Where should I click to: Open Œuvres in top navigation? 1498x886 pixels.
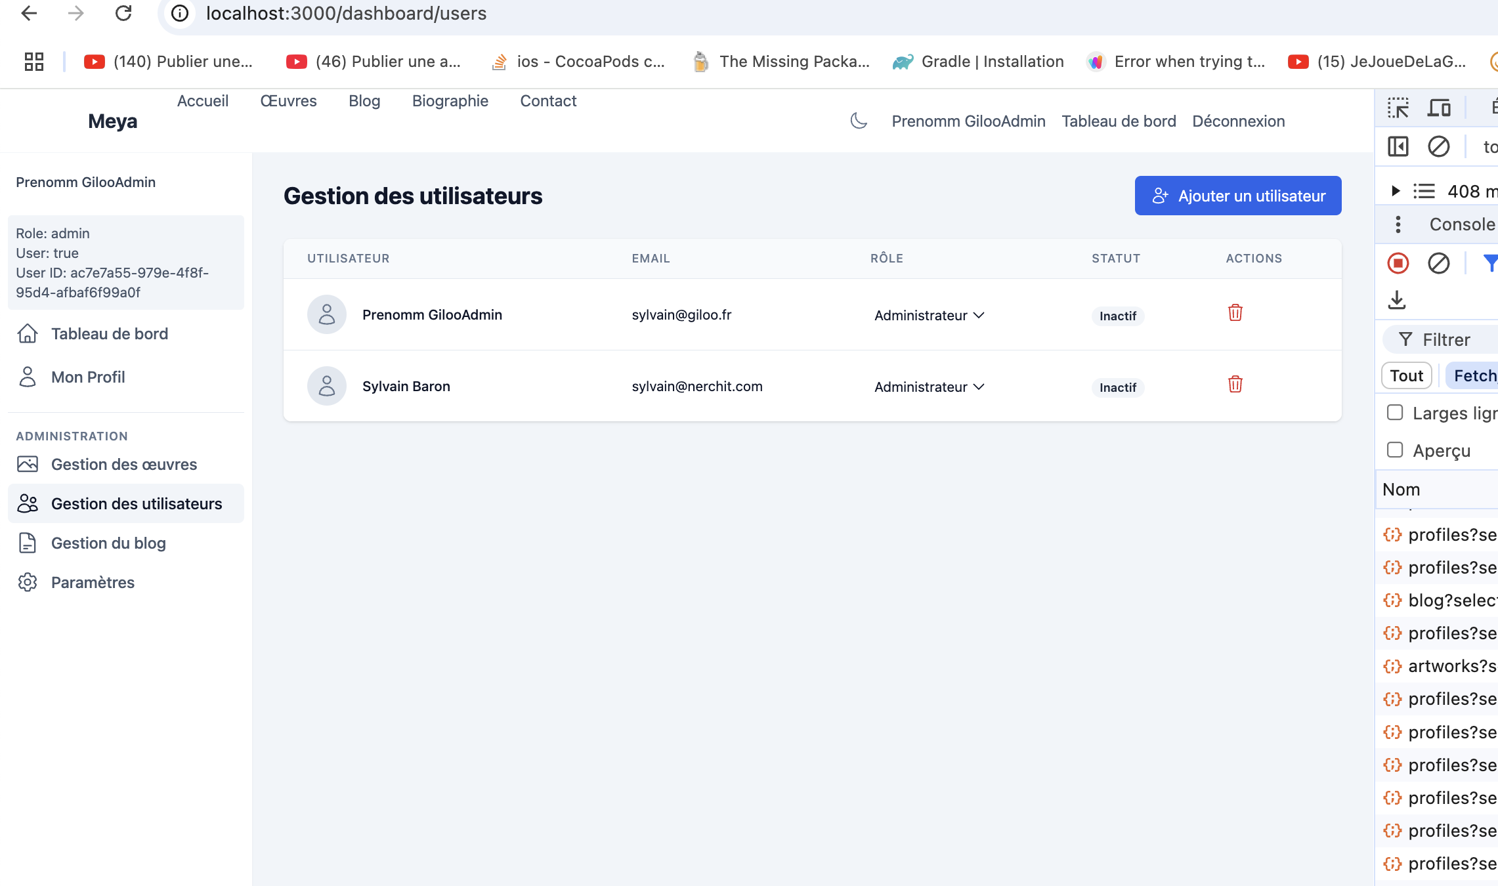(x=289, y=101)
